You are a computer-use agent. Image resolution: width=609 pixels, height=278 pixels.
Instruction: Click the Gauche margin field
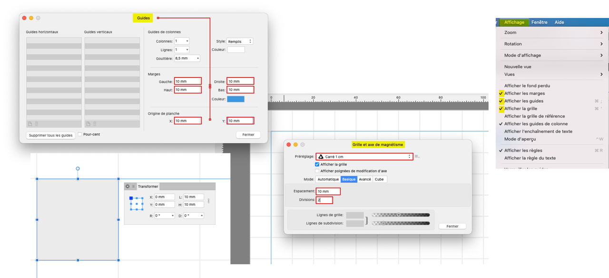[x=188, y=81]
